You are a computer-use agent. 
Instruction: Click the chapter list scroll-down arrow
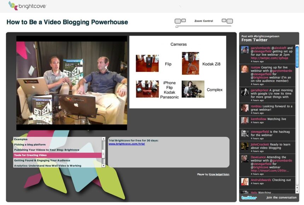tap(104, 166)
